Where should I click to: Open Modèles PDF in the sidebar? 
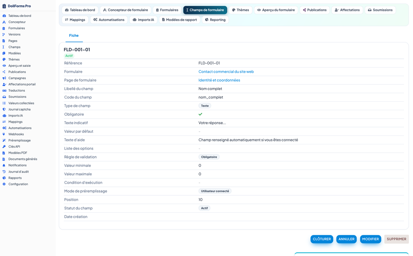[18, 153]
